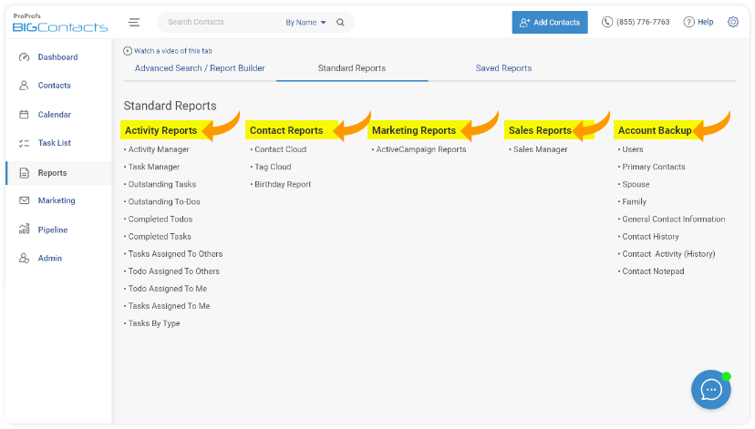The image size is (755, 429).
Task: Open the Sales Manager report
Action: (x=540, y=149)
